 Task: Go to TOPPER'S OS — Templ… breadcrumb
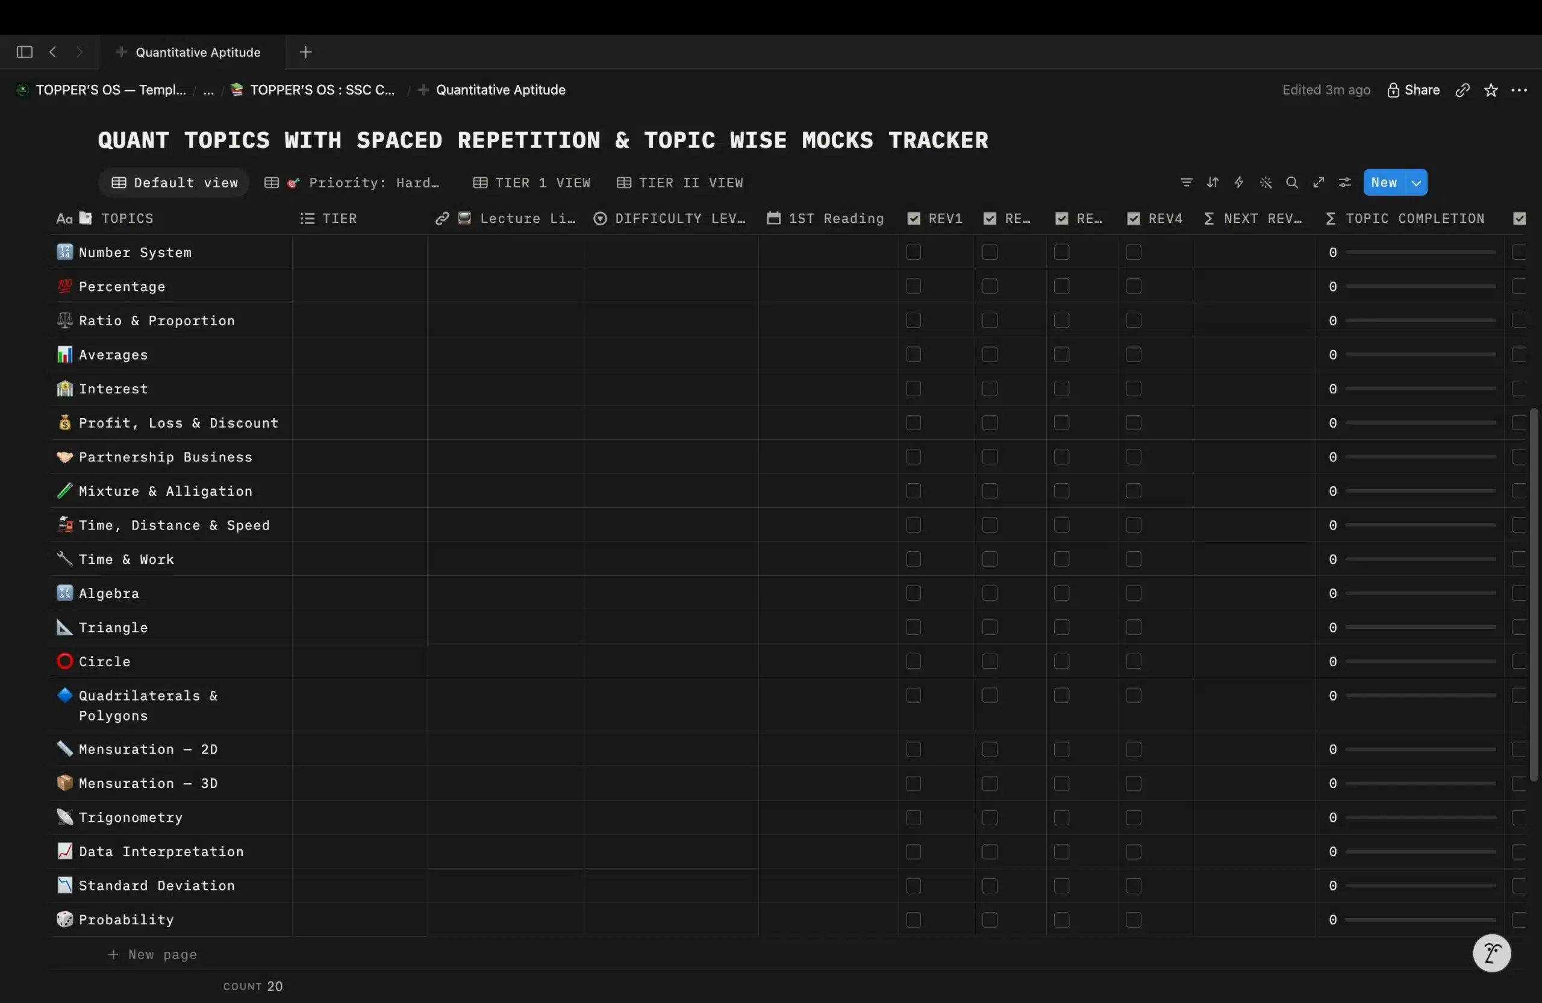point(102,90)
